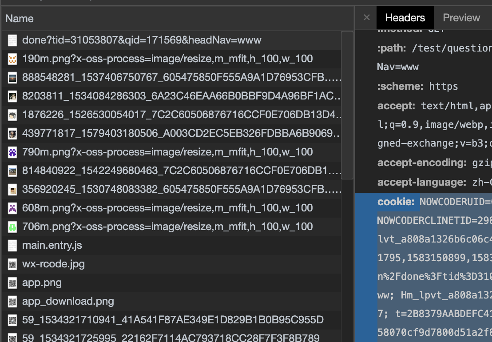Click the QR icon of 59_1534321710941 row
Image resolution: width=492 pixels, height=342 pixels.
(x=12, y=320)
